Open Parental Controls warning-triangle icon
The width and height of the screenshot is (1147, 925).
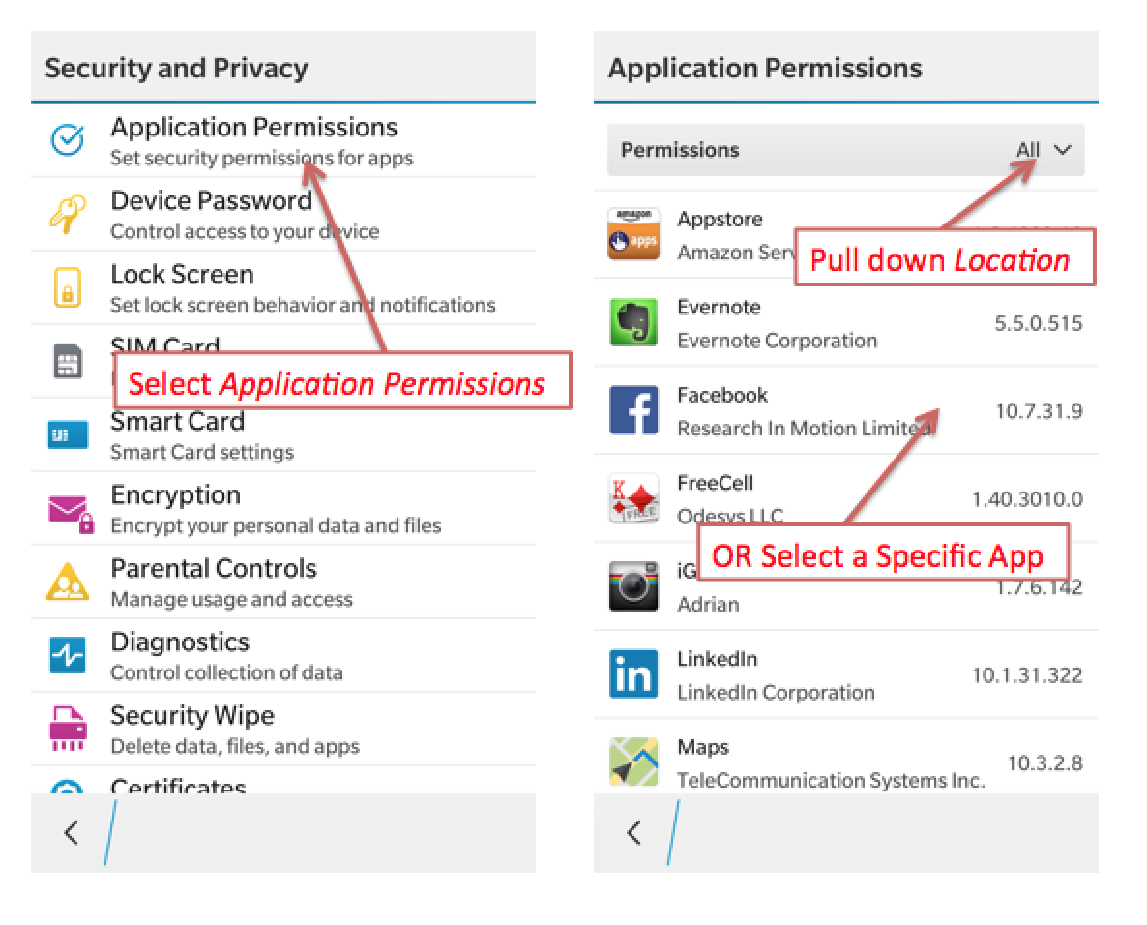click(68, 582)
